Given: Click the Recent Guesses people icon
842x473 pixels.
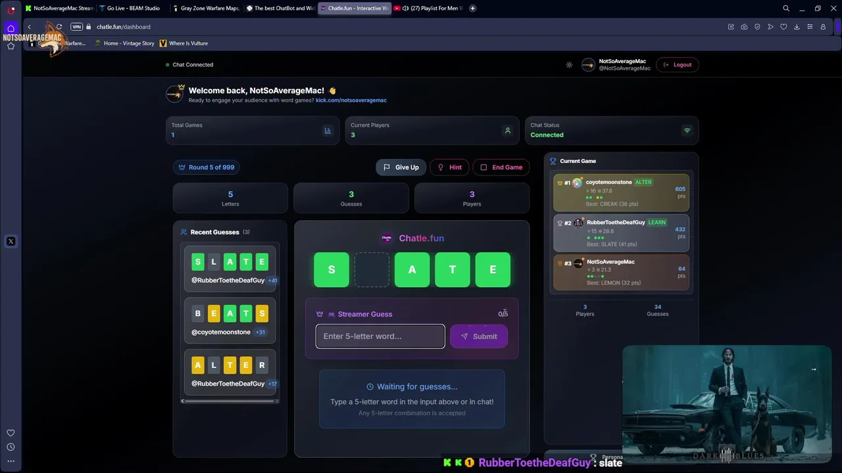Looking at the screenshot, I should pos(184,232).
